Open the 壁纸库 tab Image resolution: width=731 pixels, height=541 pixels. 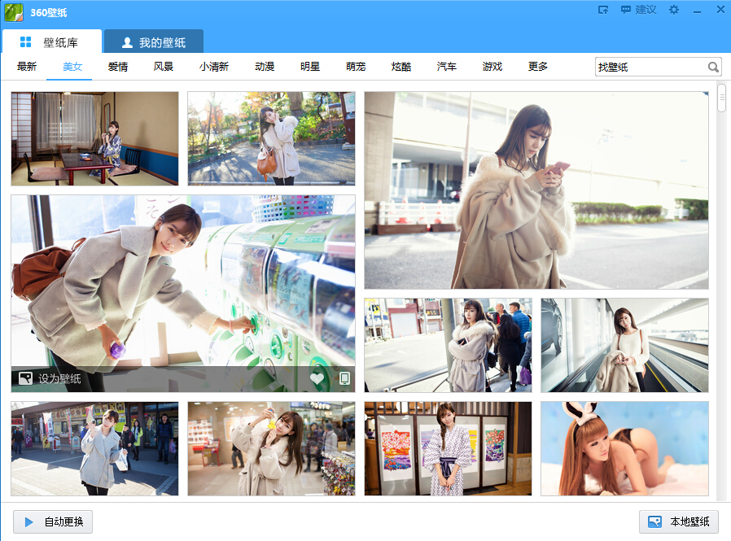pyautogui.click(x=51, y=42)
